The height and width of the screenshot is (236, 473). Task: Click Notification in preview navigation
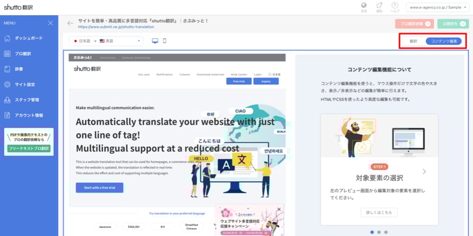[x=164, y=74]
